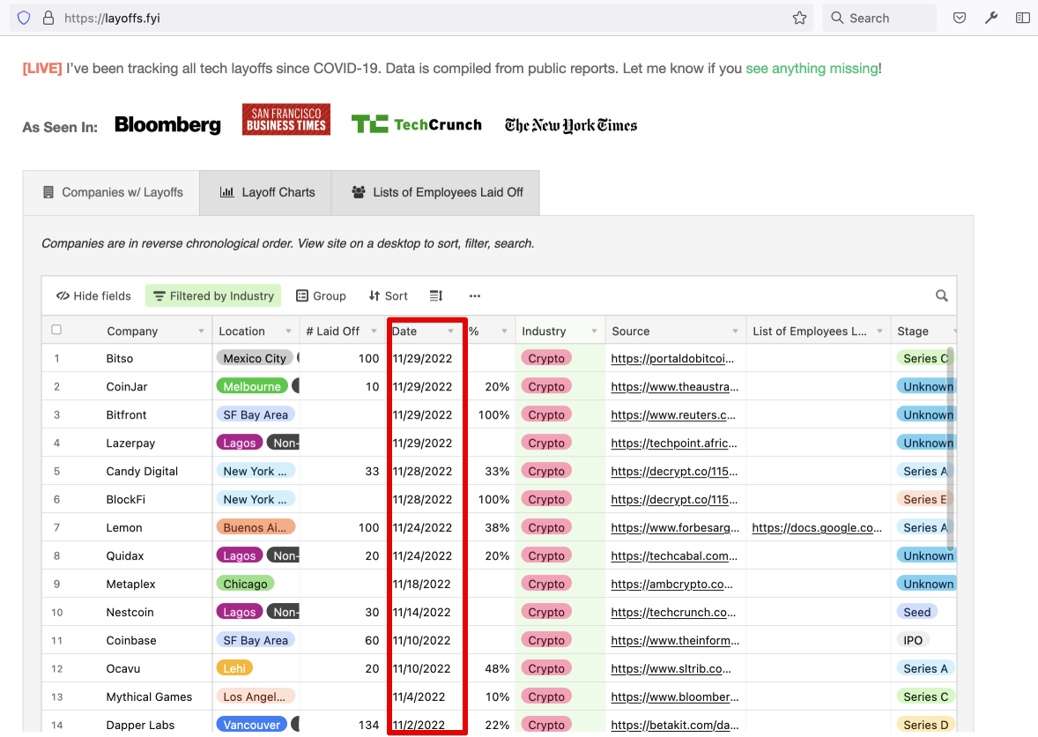1038x737 pixels.
Task: Click the 134 laid off value
Action: coord(368,725)
